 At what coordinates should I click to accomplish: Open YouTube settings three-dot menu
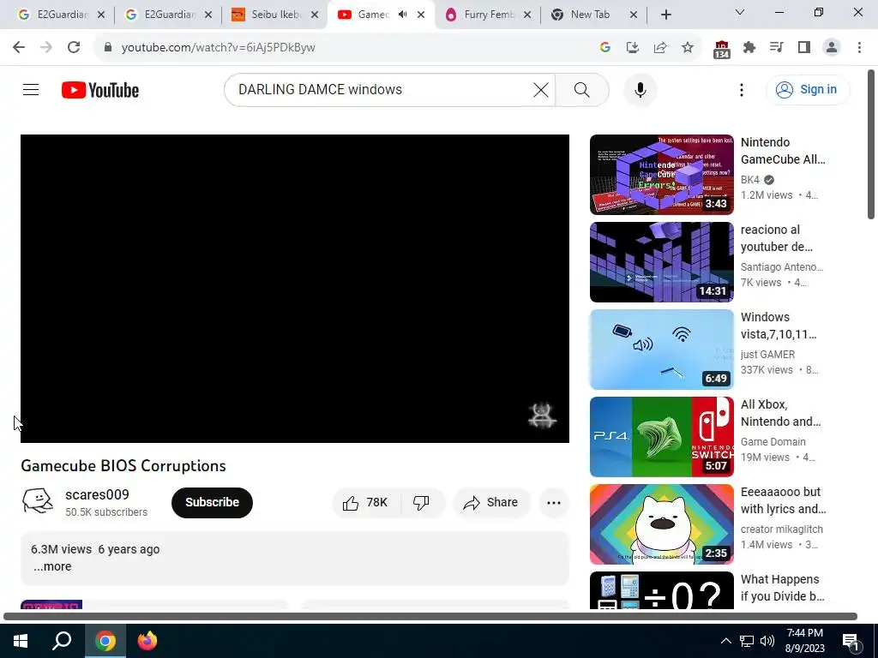742,89
